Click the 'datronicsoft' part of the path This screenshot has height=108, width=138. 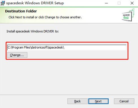39,47
